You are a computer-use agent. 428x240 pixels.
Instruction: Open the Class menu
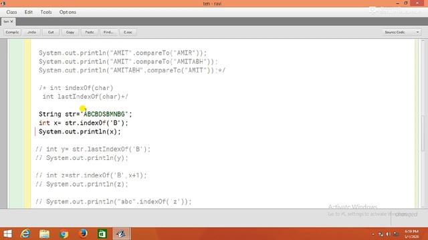click(x=11, y=12)
